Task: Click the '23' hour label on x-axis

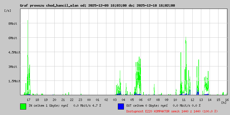Action: pos(80,100)
